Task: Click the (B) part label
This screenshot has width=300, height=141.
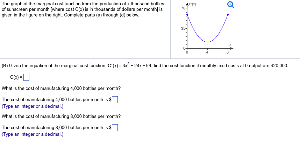Action: [5, 66]
